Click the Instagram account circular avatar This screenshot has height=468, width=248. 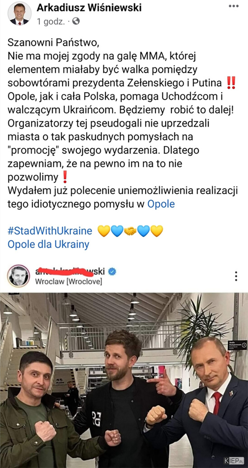[19, 276]
